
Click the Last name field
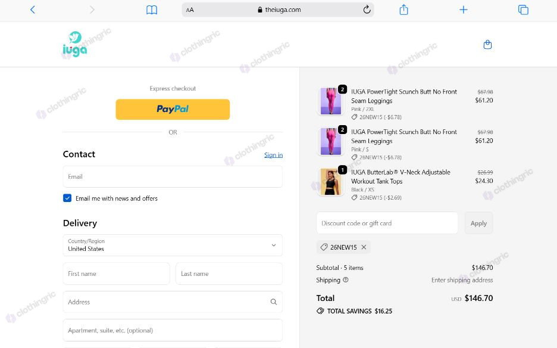coord(229,274)
